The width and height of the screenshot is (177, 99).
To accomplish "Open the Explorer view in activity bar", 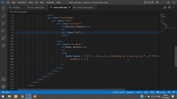I will coord(3,8).
